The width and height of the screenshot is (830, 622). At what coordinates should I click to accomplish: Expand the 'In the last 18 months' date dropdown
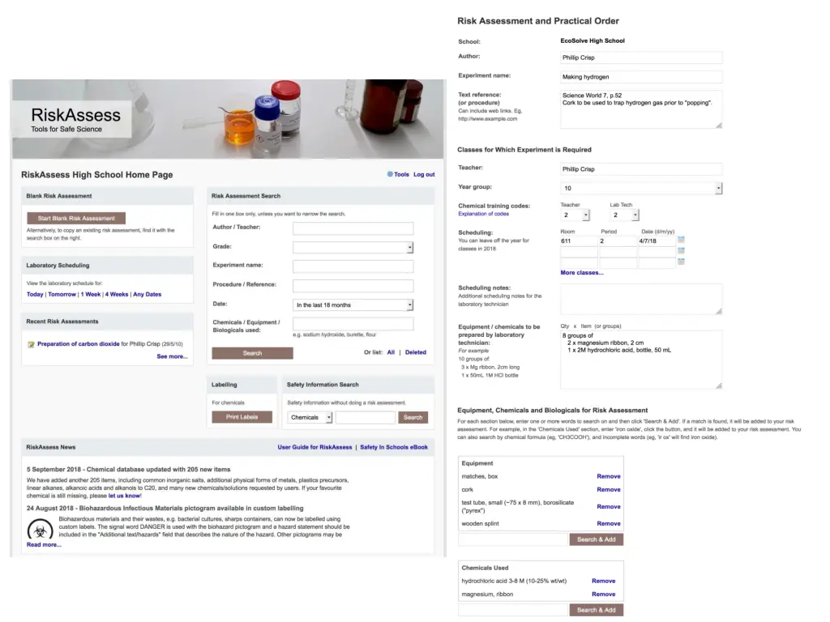coord(353,305)
